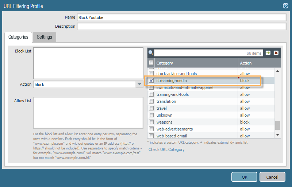
Task: Open the Check URL Category link
Action: click(x=166, y=149)
